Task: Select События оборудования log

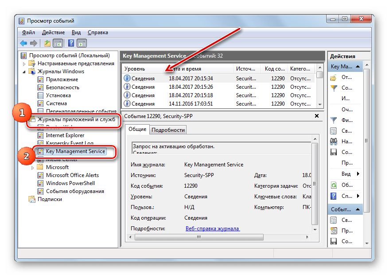Action: point(75,191)
